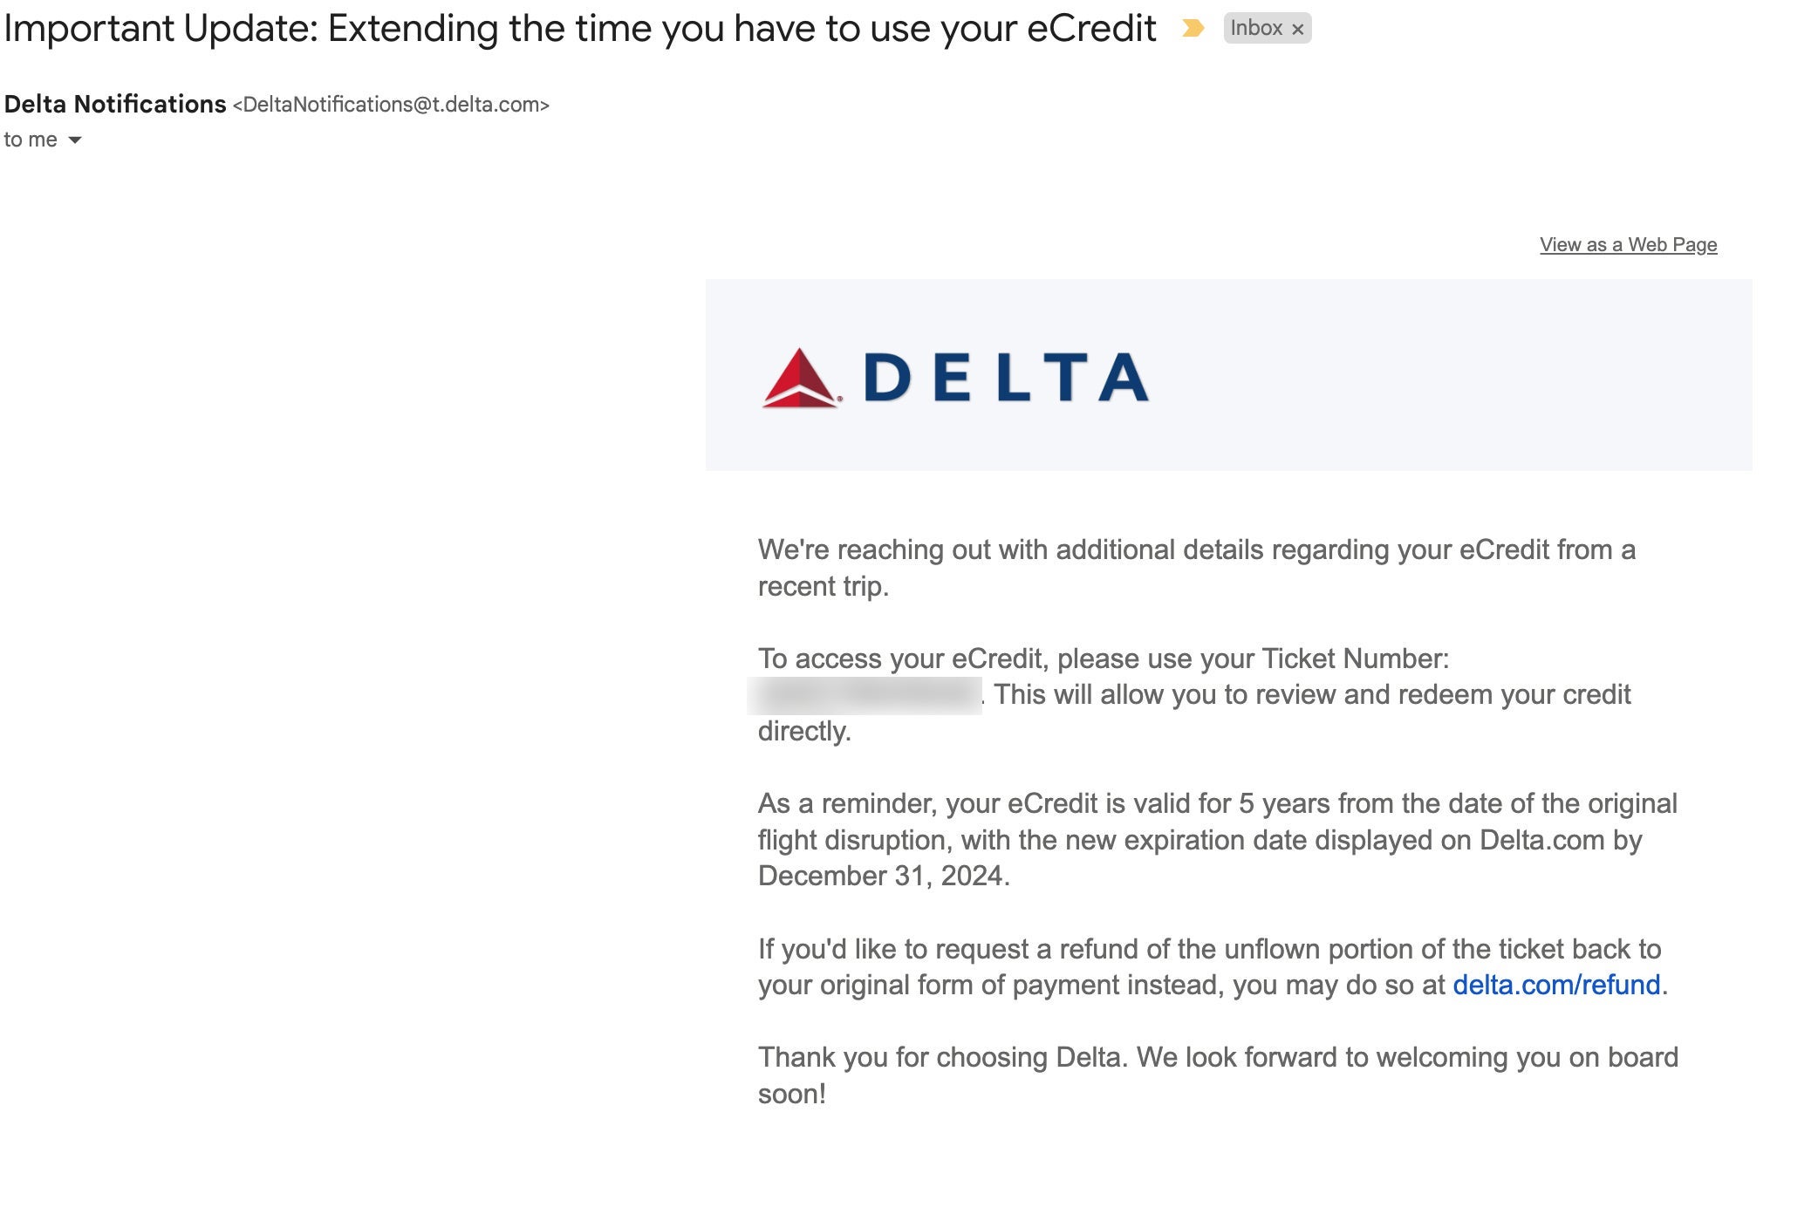Click the "To access your eCredit" sentence
The height and width of the screenshot is (1228, 1818).
click(x=1103, y=659)
